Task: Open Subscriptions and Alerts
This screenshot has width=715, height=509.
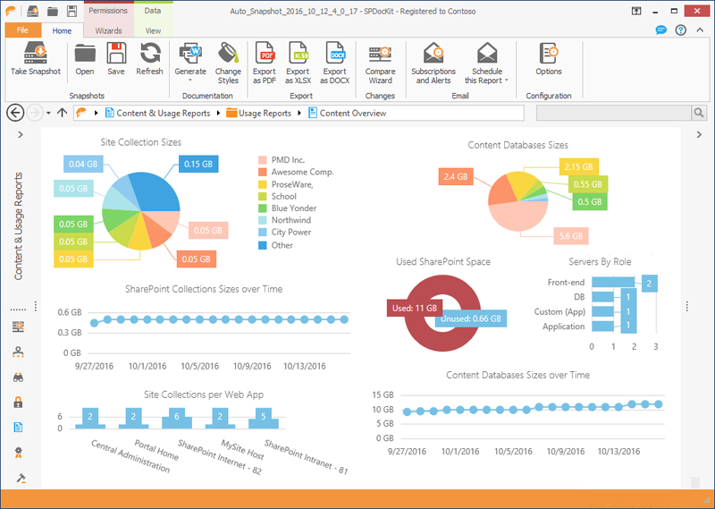Action: (433, 63)
